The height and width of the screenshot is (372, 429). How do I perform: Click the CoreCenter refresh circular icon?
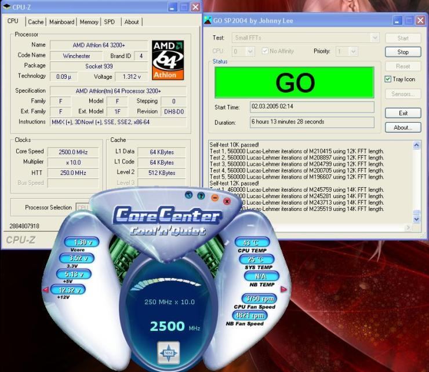188,195
